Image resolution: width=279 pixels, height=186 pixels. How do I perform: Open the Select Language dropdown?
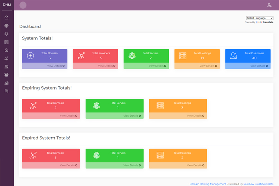[260, 18]
